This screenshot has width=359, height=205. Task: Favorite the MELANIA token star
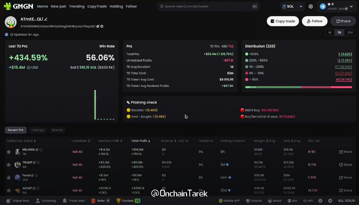point(9,152)
